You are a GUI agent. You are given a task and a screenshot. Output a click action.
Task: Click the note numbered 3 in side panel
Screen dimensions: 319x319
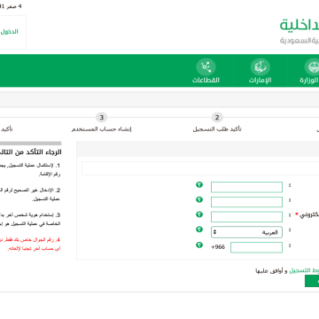point(30,219)
